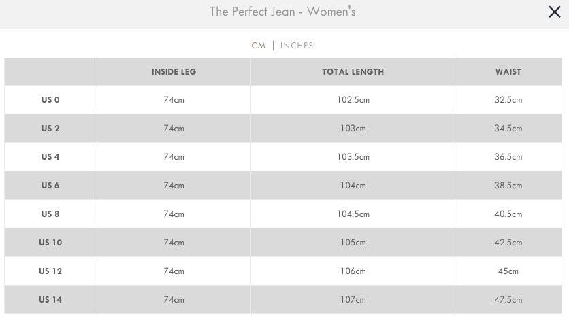The height and width of the screenshot is (323, 569).
Task: Select the US 6 size row label
Action: pos(50,185)
